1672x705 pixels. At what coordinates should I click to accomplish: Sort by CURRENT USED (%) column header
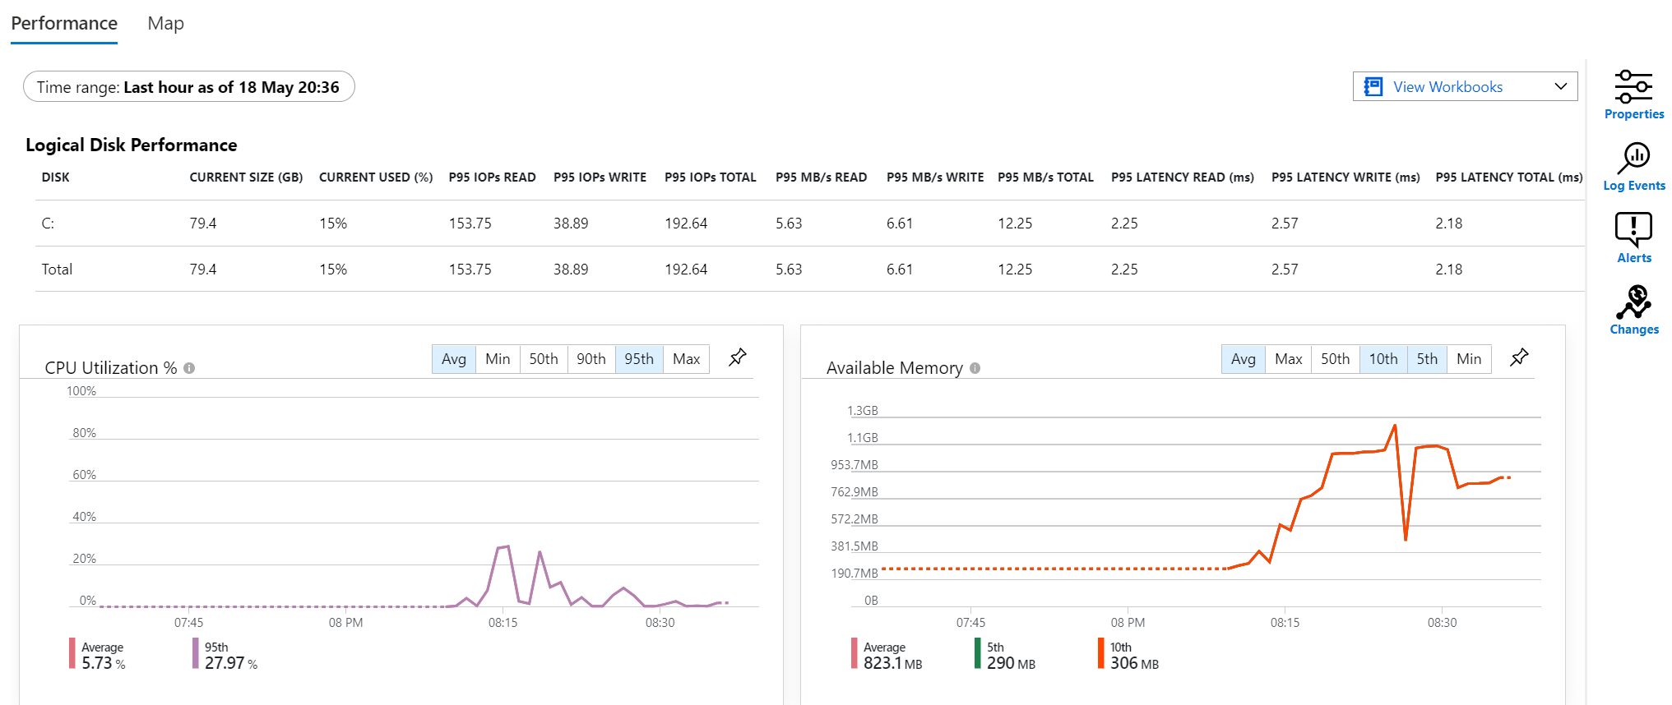coord(376,177)
